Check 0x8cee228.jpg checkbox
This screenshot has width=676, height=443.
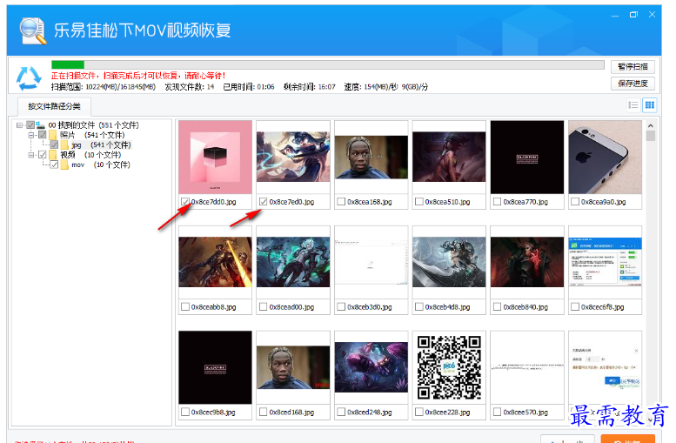point(418,412)
